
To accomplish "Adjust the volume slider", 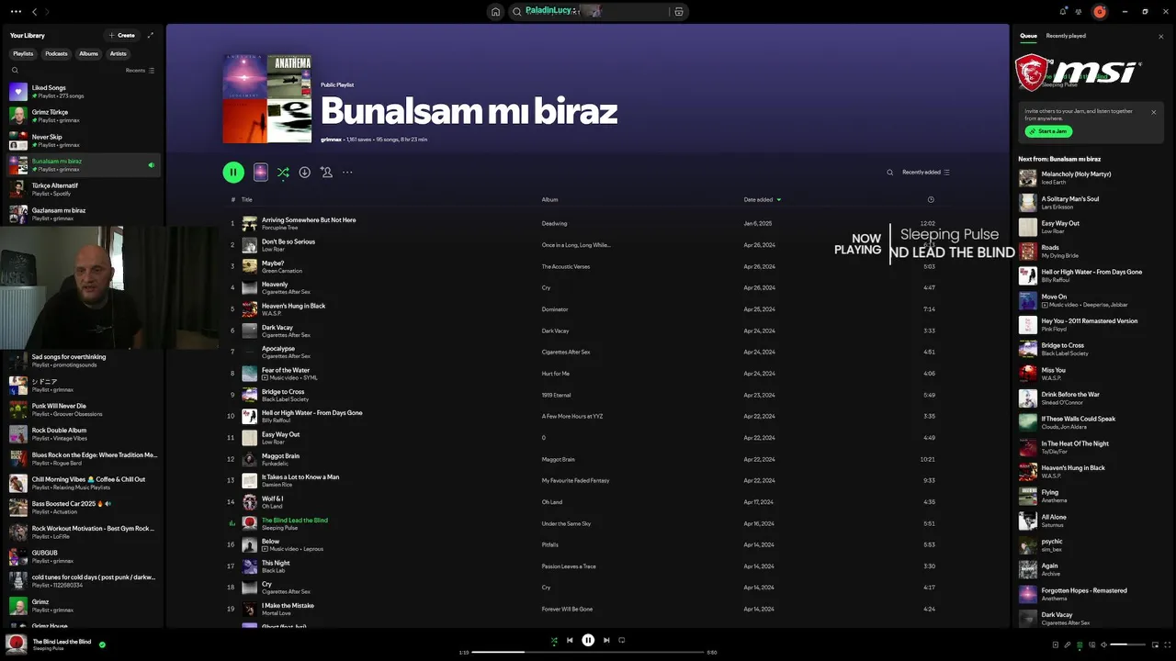I will click(x=1127, y=644).
